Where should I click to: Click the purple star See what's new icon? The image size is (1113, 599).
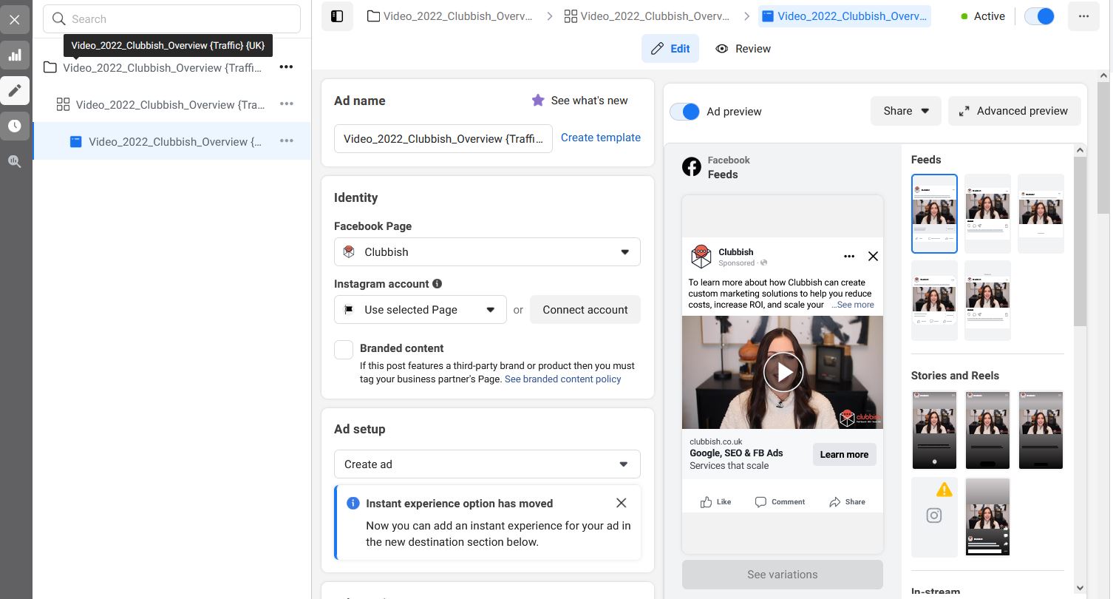538,101
